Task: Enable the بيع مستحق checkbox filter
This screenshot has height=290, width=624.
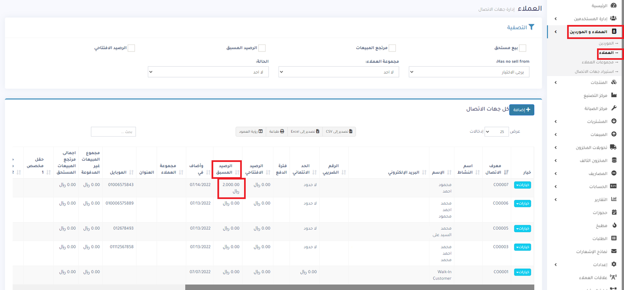Action: coord(523,48)
